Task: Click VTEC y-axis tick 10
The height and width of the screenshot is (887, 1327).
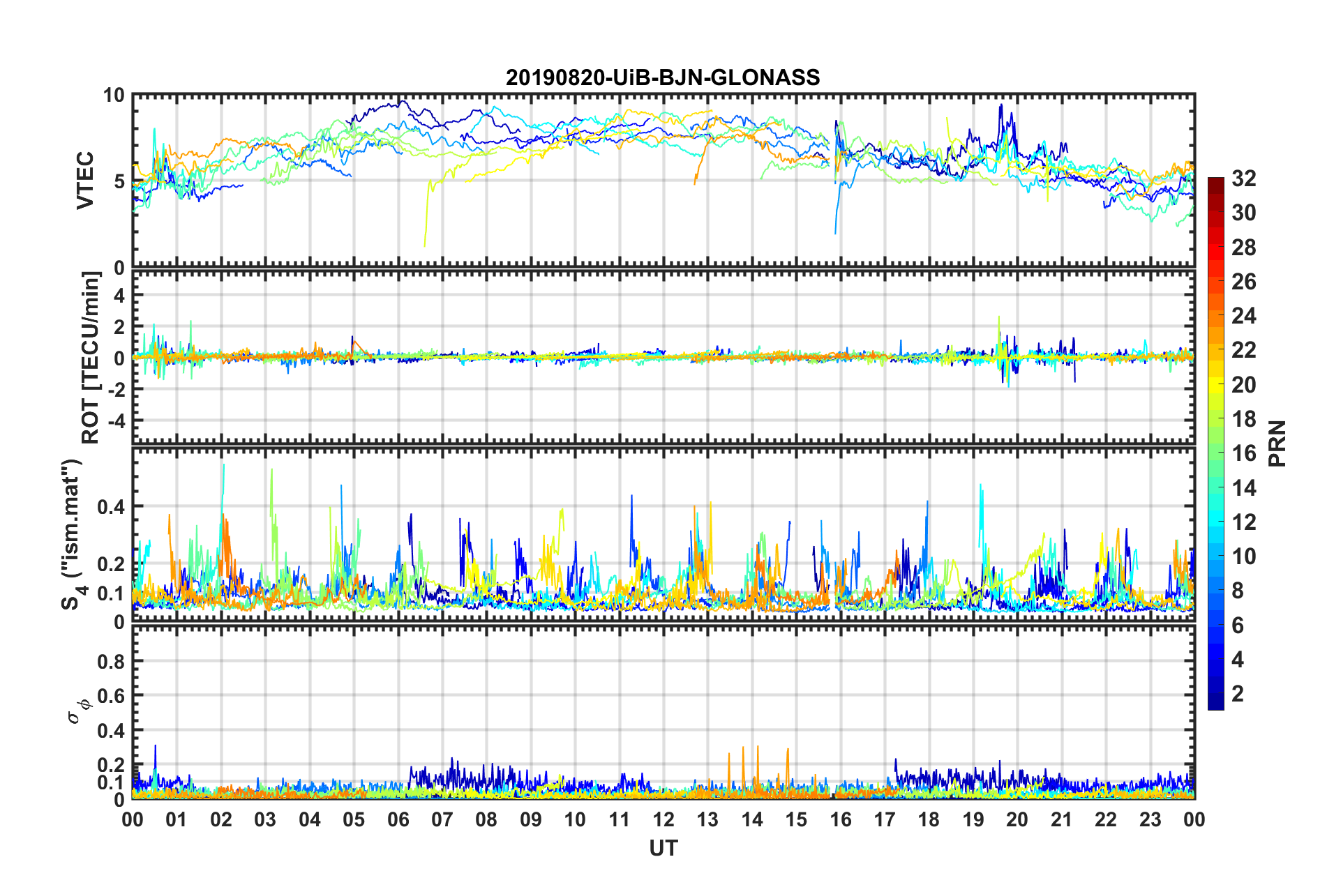Action: [x=114, y=96]
